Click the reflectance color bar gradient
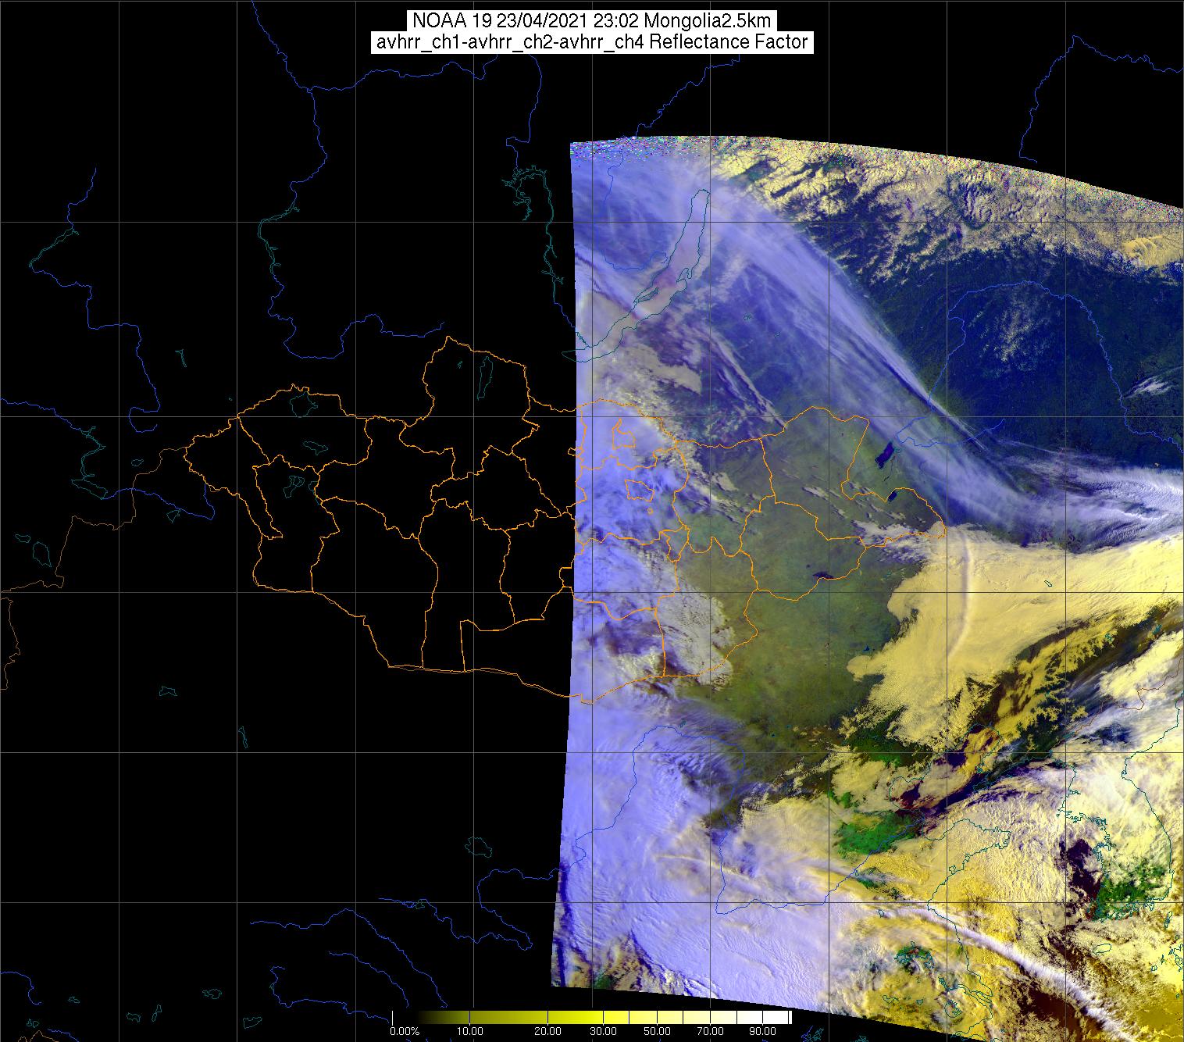Viewport: 1184px width, 1042px height. click(x=591, y=1018)
